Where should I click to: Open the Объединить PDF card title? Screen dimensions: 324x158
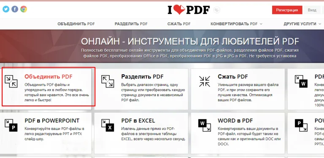[x=49, y=77]
